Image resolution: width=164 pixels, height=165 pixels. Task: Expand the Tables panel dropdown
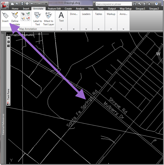pyautogui.click(x=98, y=29)
